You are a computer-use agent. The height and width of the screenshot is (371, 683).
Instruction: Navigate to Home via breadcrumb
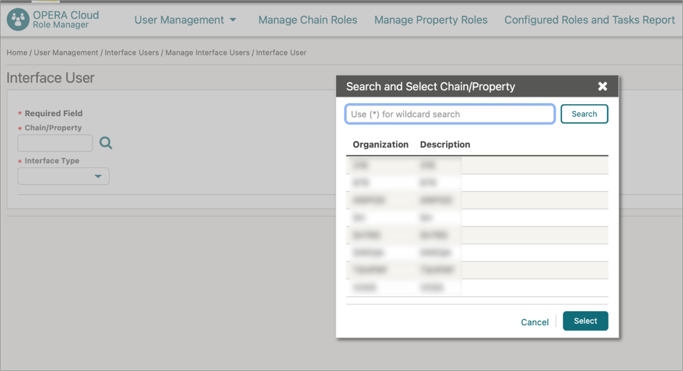16,52
